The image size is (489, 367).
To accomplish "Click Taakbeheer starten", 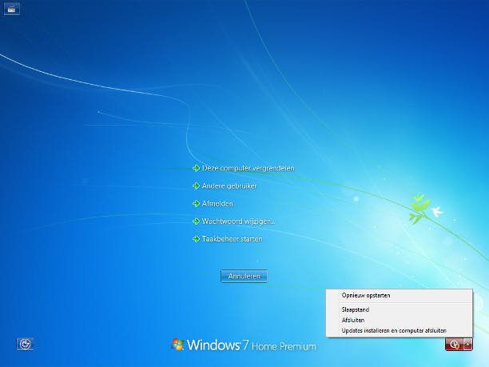I will click(x=233, y=239).
